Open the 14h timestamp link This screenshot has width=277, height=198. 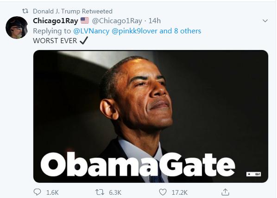point(154,21)
